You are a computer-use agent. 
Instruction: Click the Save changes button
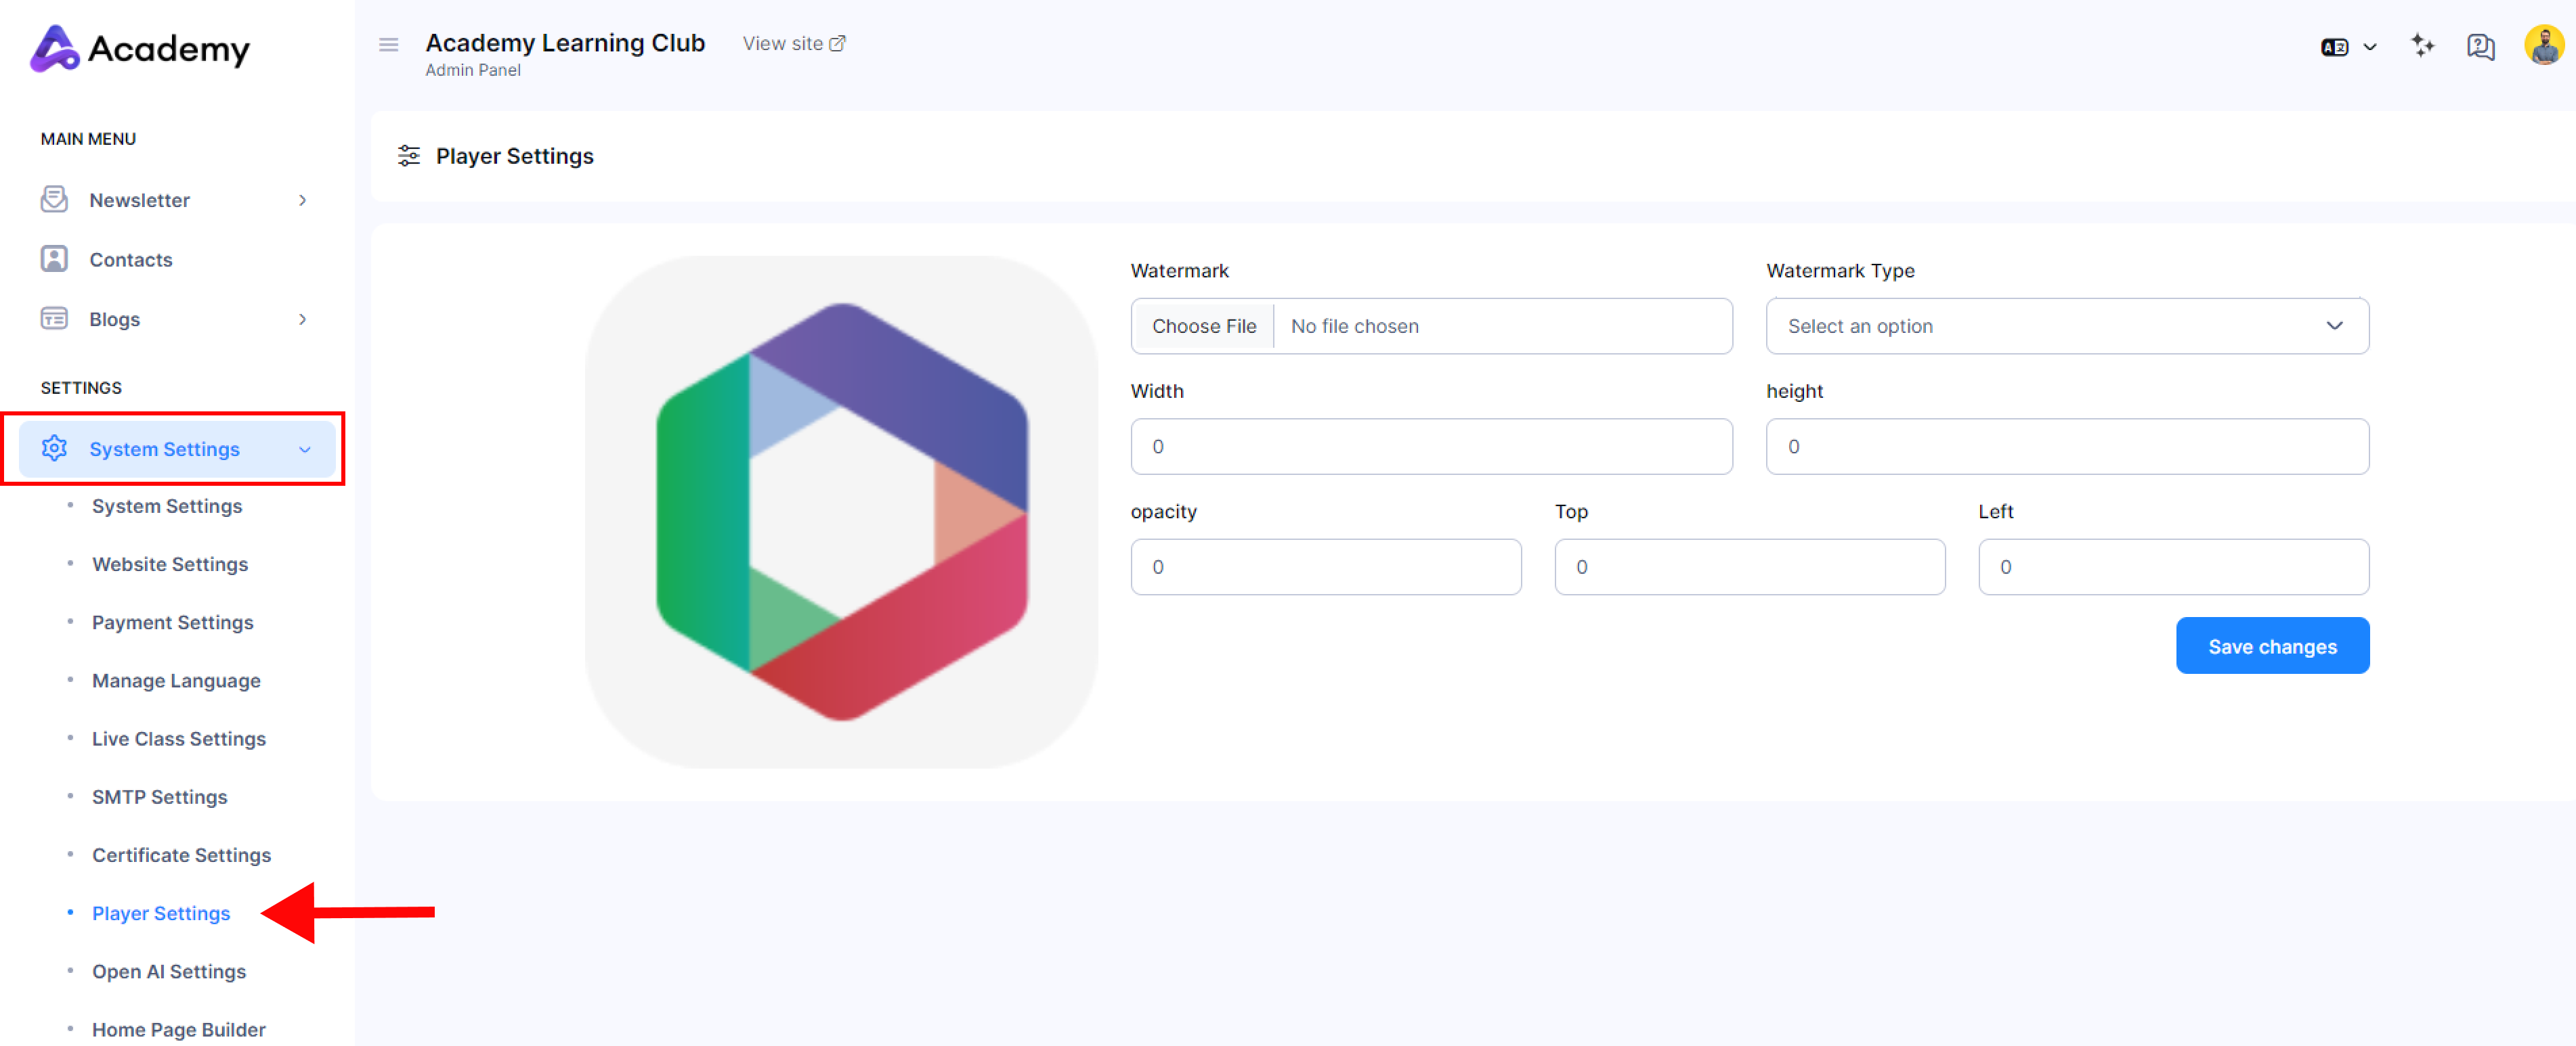click(x=2271, y=646)
